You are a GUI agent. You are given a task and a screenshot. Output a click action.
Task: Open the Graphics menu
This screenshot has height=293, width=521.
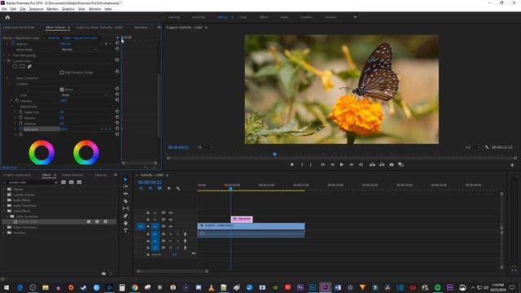(68, 9)
